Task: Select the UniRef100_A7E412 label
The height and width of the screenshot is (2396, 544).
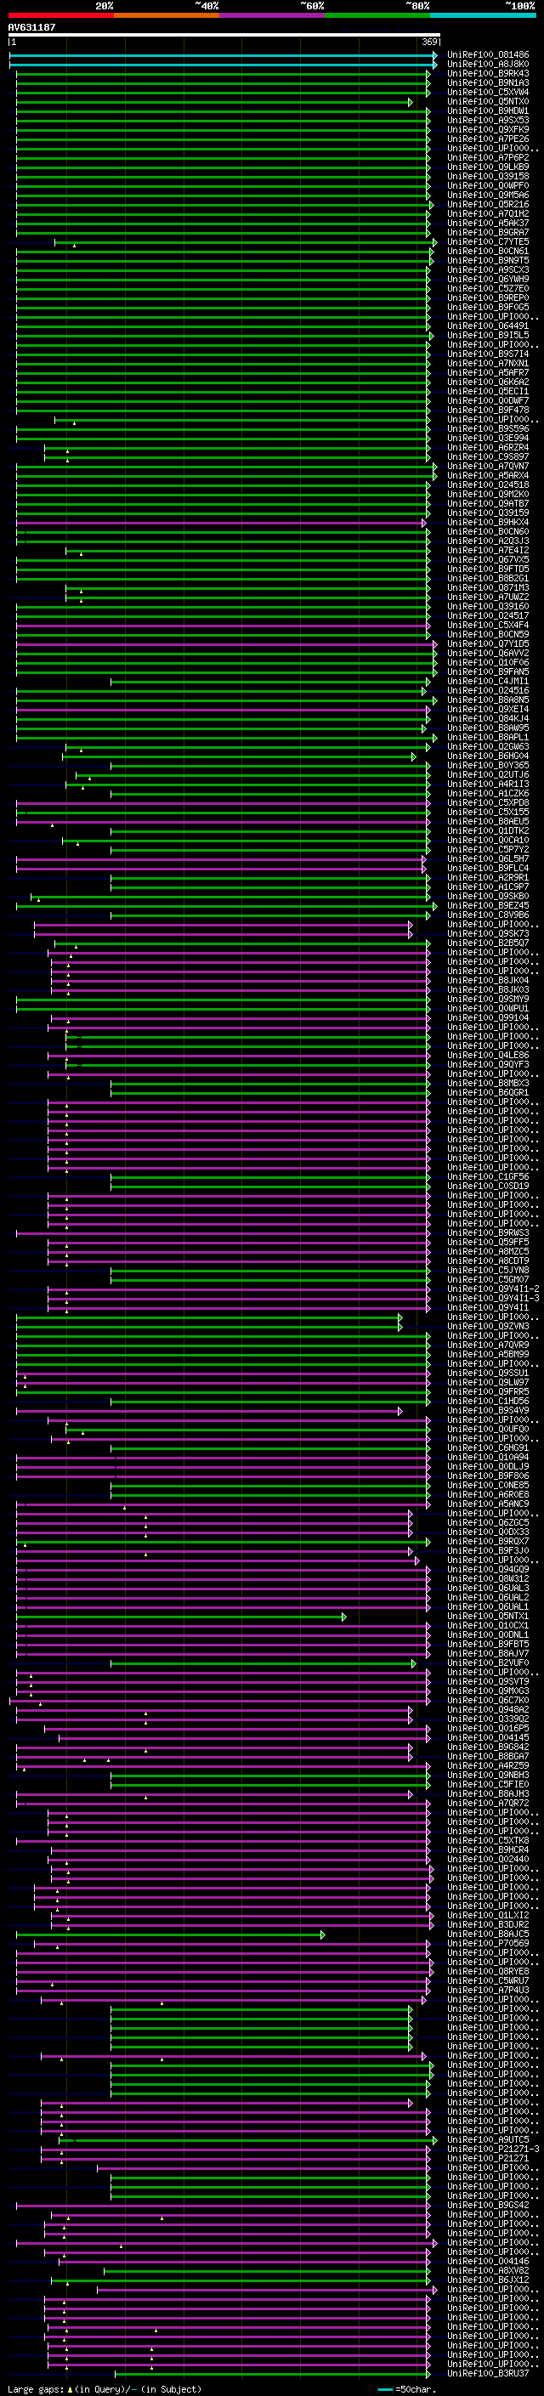Action: (488, 551)
